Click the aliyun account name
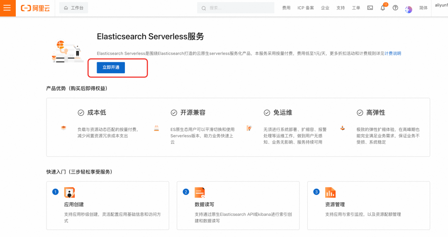The height and width of the screenshot is (237, 448). point(441,5)
